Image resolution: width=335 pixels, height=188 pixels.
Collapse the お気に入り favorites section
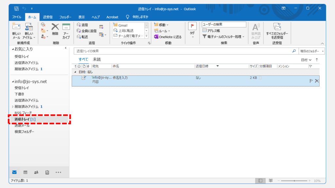(x=13, y=49)
